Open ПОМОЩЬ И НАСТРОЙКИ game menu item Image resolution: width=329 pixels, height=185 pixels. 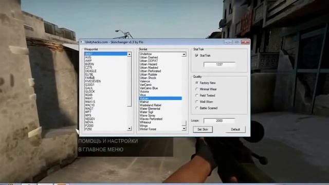pos(108,141)
